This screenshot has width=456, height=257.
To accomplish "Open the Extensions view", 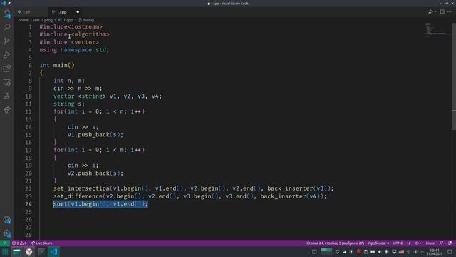I will coord(6,69).
